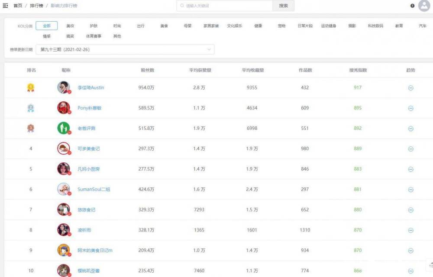The image size is (433, 277).
Task: Click the trend icon in the 895 row
Action: (x=410, y=109)
